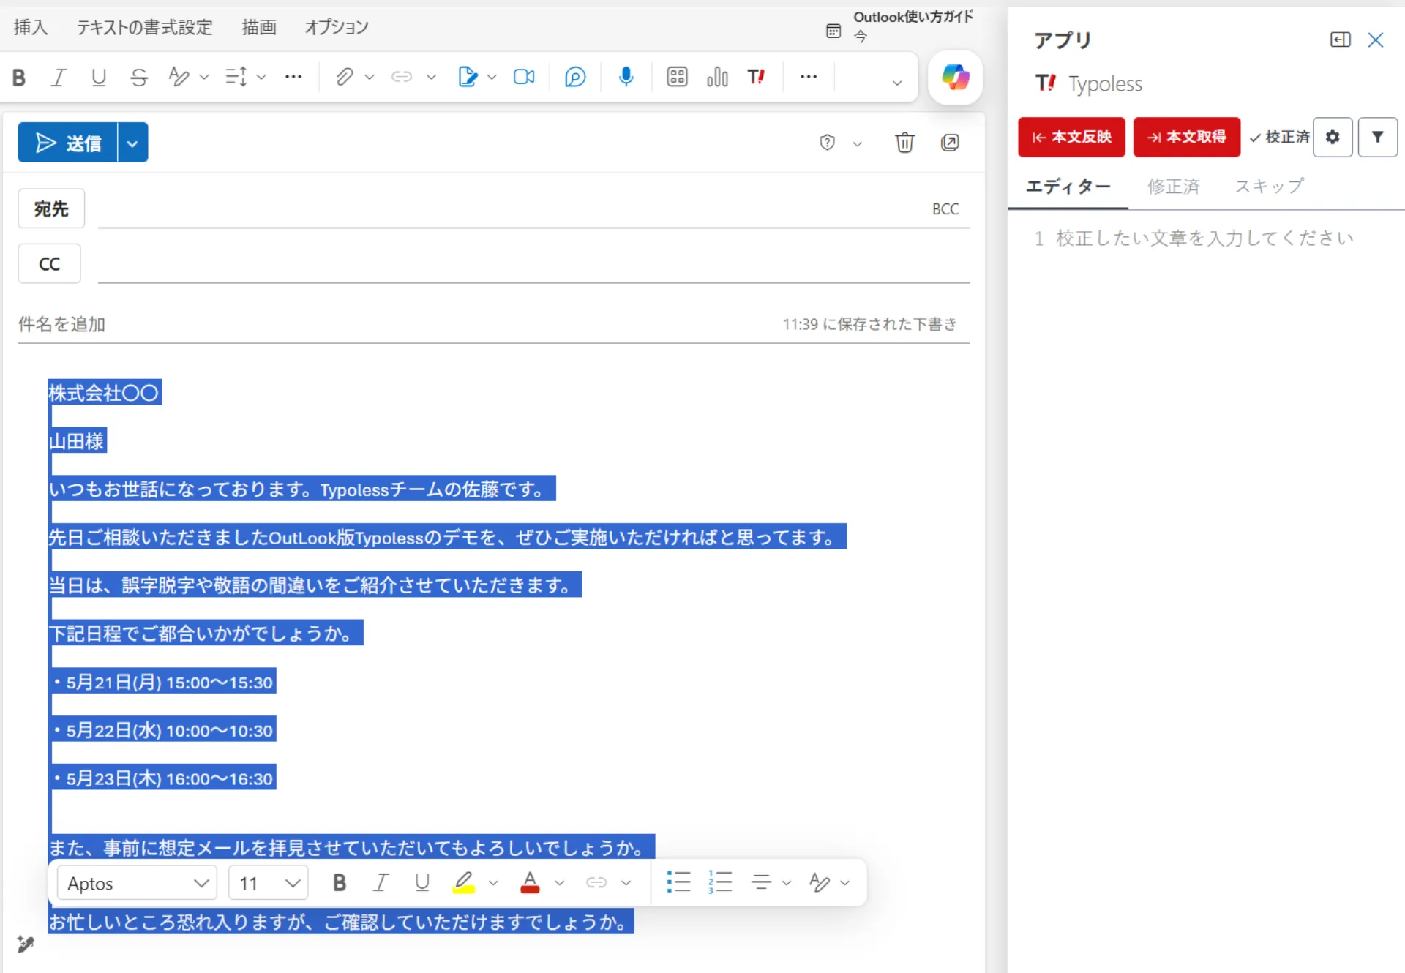
Task: Toggle the 校正済 check option
Action: tap(1279, 137)
